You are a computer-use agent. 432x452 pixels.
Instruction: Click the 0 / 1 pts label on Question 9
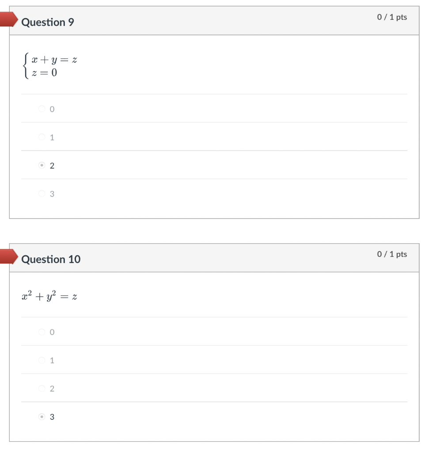tap(393, 17)
